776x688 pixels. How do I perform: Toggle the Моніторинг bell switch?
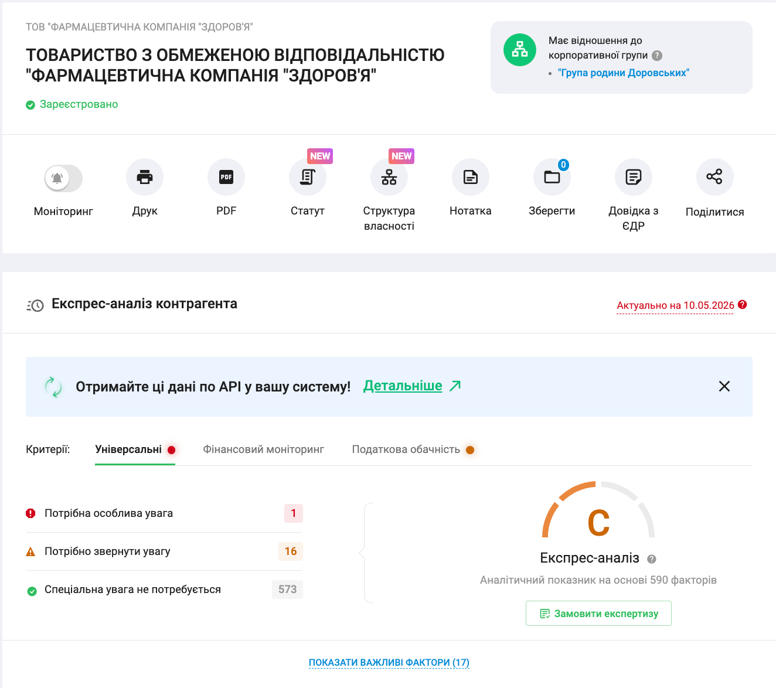(63, 178)
